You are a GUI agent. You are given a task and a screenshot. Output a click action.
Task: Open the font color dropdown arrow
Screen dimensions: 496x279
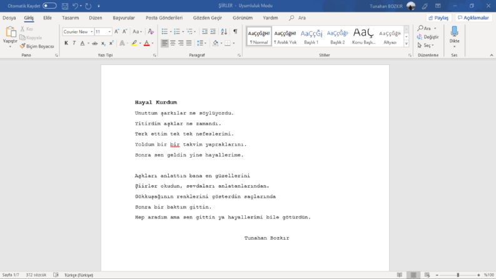(x=153, y=43)
